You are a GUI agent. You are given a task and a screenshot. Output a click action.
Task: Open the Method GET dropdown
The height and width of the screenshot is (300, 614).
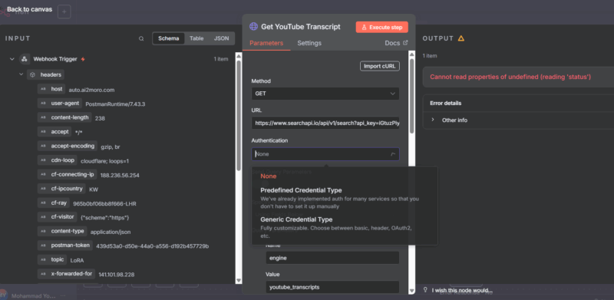pos(325,94)
